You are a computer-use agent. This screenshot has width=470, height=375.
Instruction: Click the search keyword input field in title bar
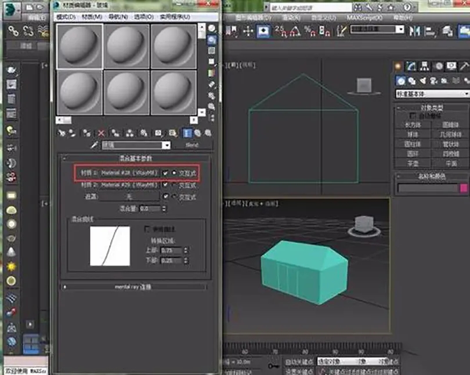(310, 8)
